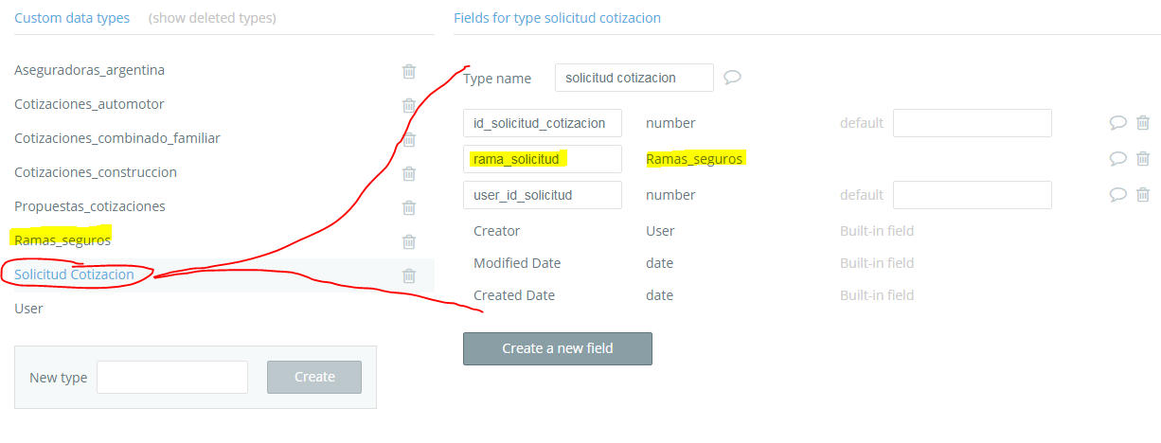The height and width of the screenshot is (443, 1161).
Task: Select the User data type
Action: click(28, 309)
